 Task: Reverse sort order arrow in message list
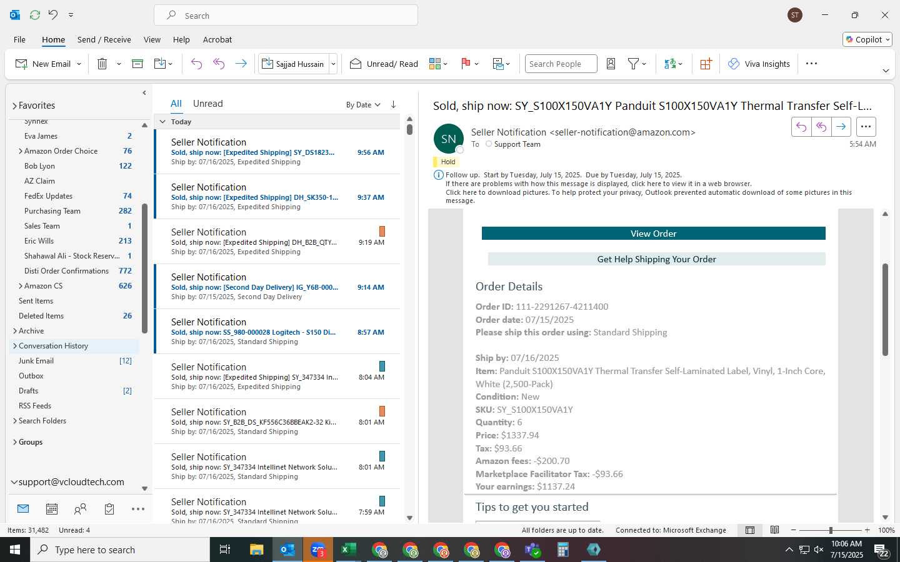[393, 104]
